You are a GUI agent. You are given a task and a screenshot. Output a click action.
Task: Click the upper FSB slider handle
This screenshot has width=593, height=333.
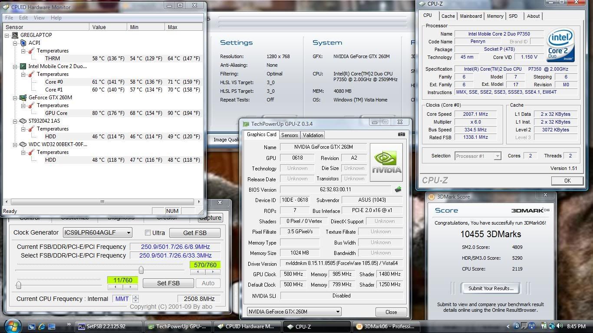click(141, 270)
